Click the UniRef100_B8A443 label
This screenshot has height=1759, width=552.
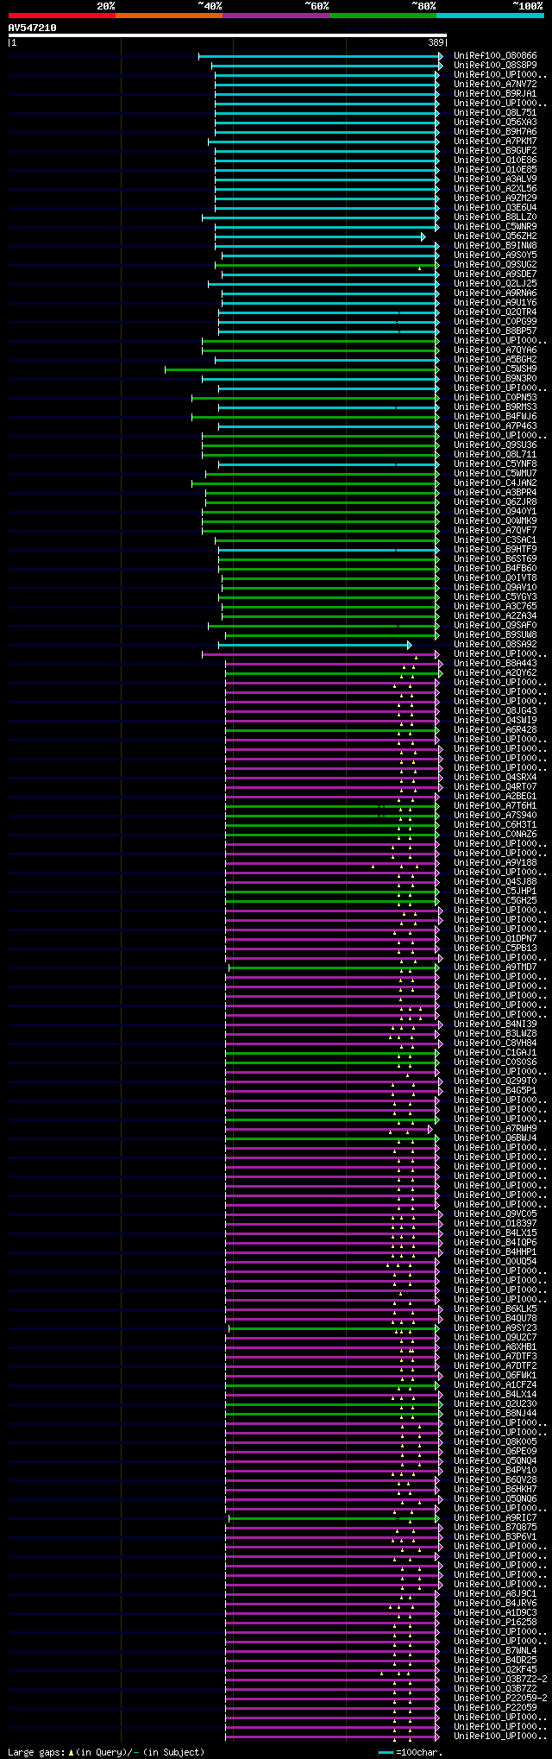click(495, 664)
